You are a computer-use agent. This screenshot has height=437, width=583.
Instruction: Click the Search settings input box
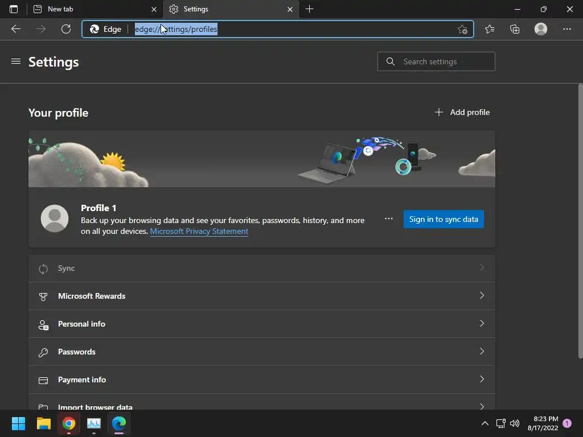tap(436, 61)
